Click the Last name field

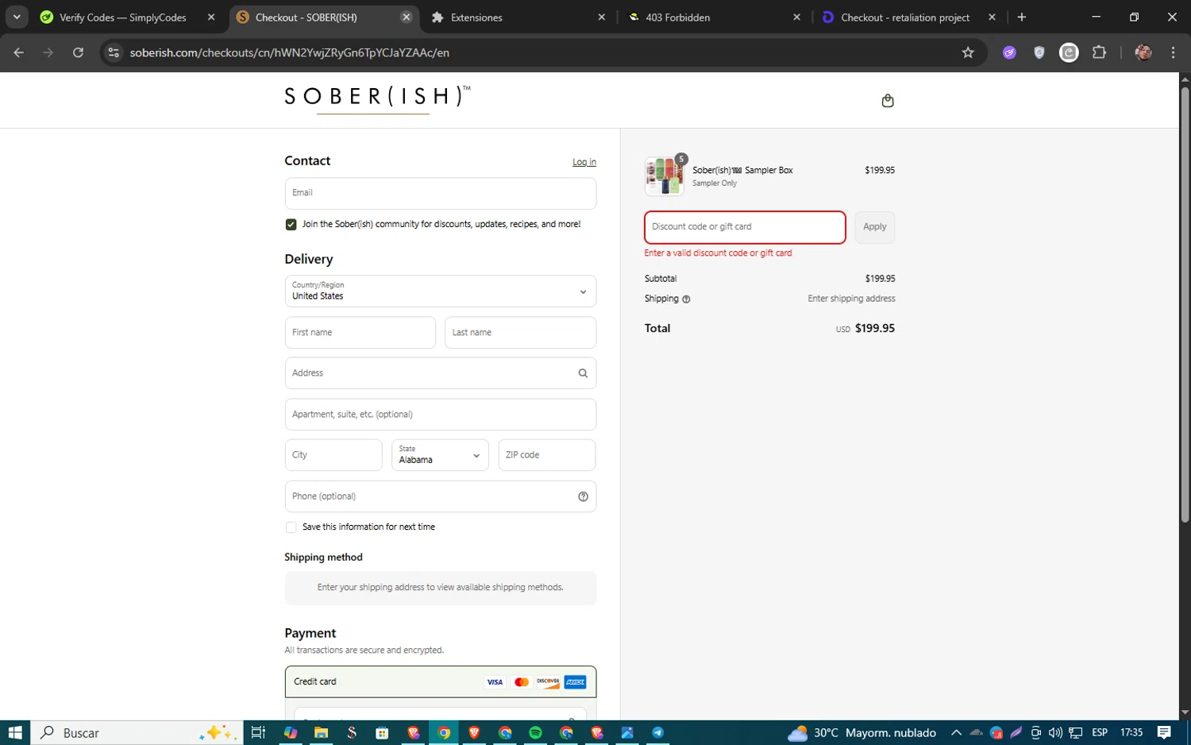point(520,333)
